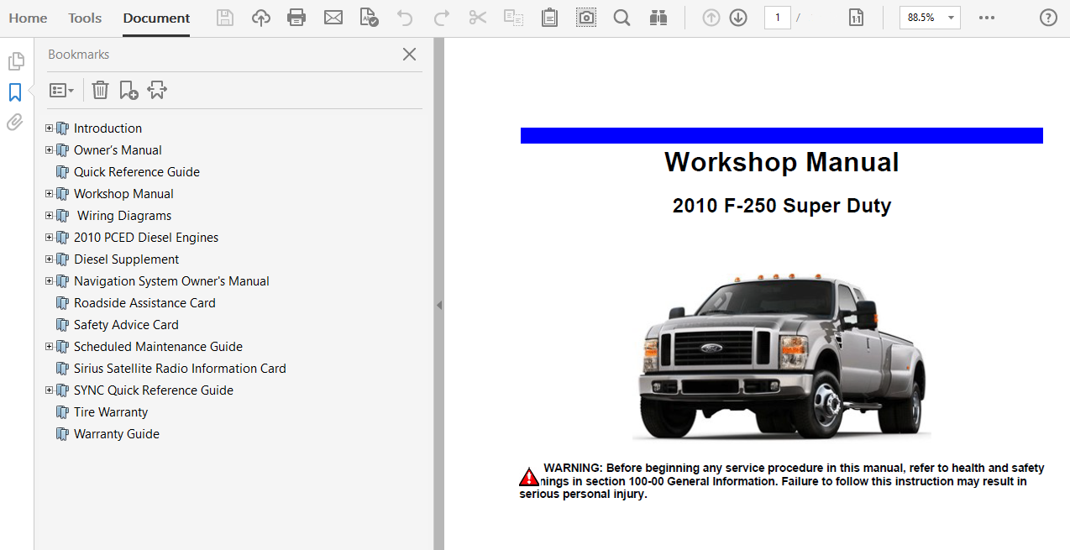Image resolution: width=1070 pixels, height=550 pixels.
Task: Open the Fill & Sign tool
Action: (x=369, y=17)
